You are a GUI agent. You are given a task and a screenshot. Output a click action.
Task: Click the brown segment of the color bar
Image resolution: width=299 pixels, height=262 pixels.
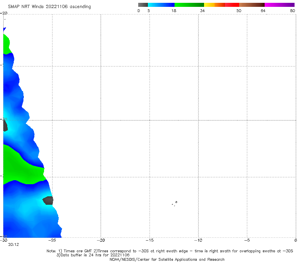252,5
